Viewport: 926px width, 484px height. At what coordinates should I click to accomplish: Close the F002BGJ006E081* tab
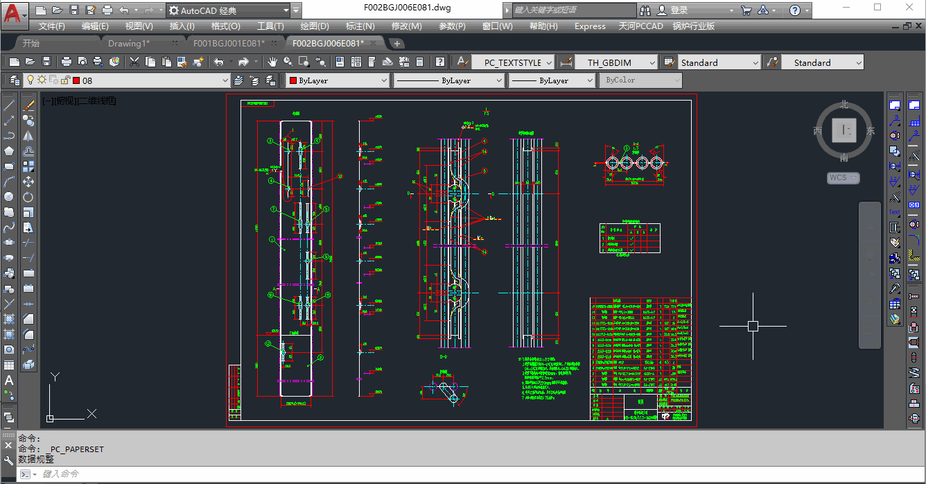(x=374, y=43)
